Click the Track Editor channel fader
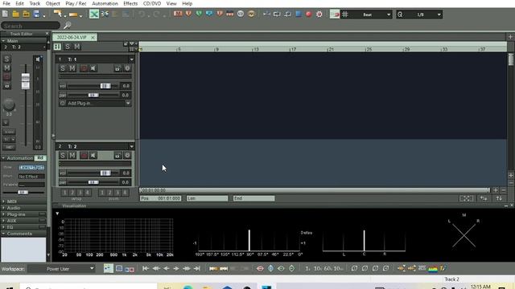 pyautogui.click(x=25, y=81)
